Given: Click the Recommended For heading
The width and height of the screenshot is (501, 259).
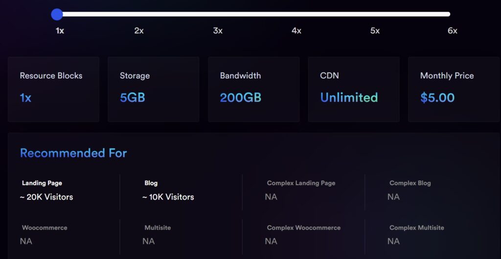Looking at the screenshot, I should pyautogui.click(x=73, y=153).
